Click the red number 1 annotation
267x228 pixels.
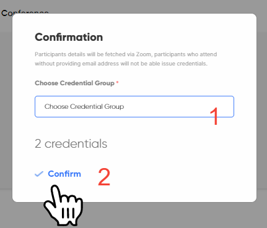pos(214,116)
